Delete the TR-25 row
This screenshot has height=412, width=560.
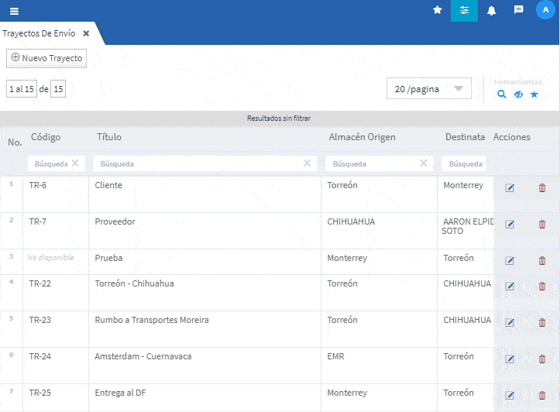point(541,396)
